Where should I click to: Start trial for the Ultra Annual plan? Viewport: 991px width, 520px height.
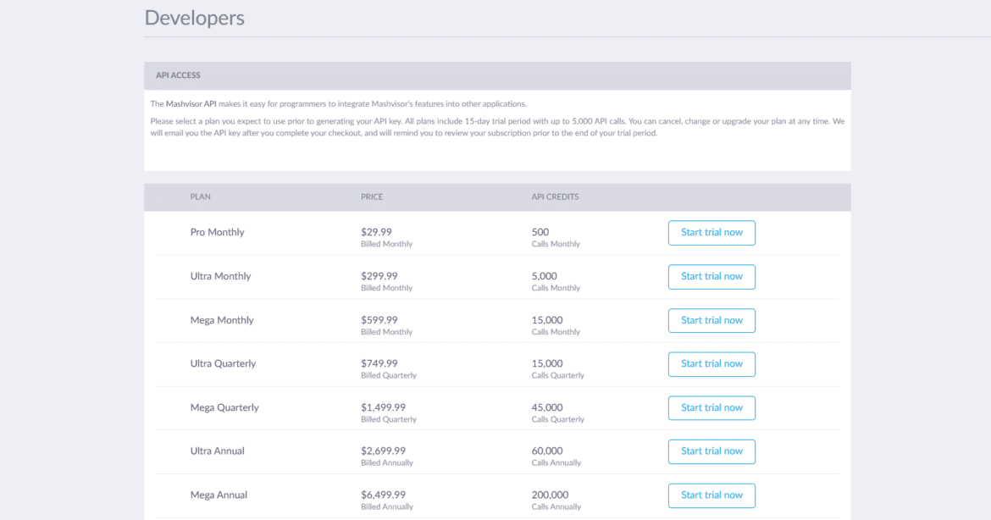[x=711, y=451]
